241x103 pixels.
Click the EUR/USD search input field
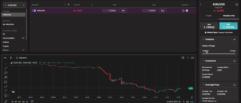[x=14, y=5]
